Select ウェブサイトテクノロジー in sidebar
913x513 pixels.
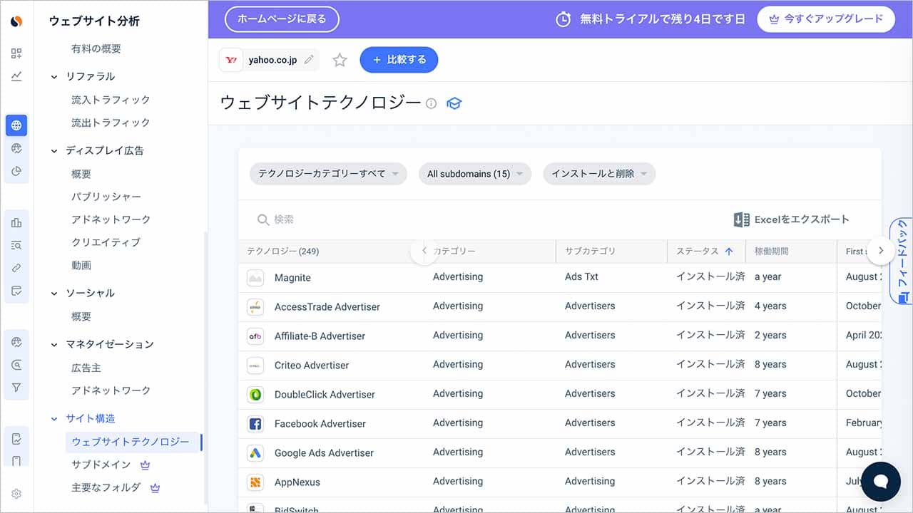coord(131,442)
